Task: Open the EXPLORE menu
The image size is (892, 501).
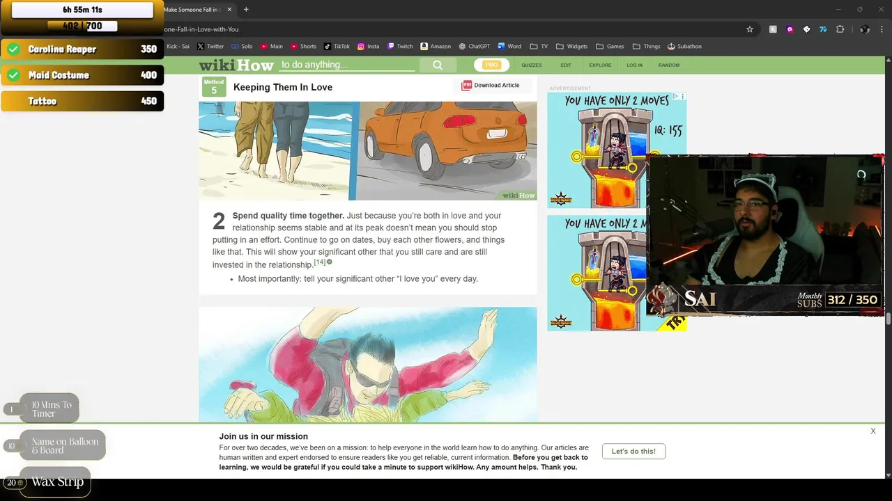Action: point(600,65)
